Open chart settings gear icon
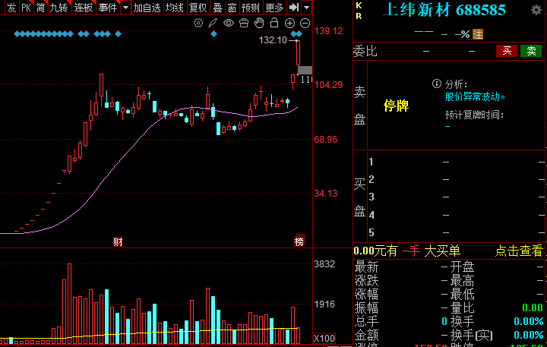The height and width of the screenshot is (347, 547). pos(198,23)
